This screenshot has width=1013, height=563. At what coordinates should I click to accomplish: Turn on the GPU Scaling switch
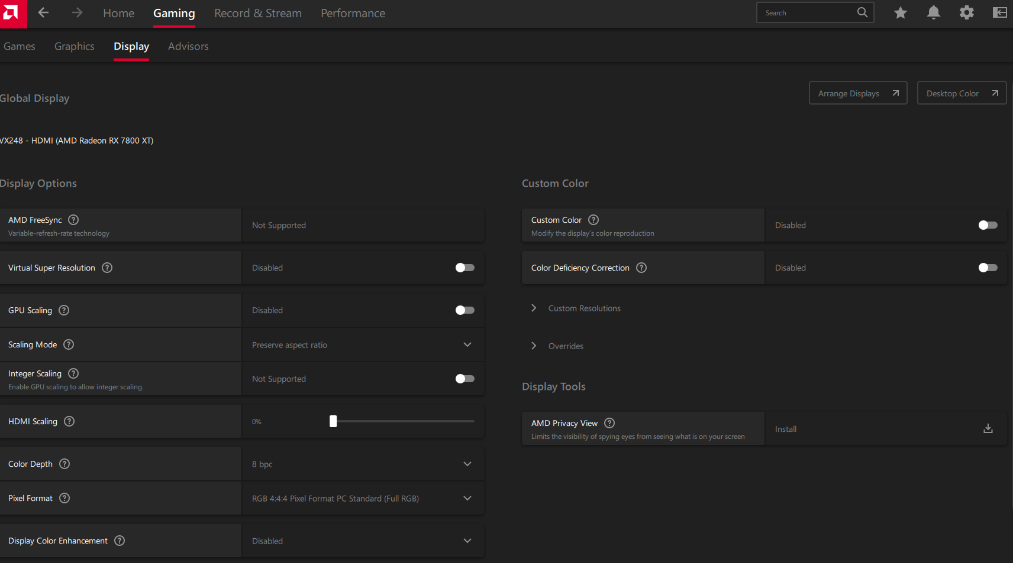[464, 310]
